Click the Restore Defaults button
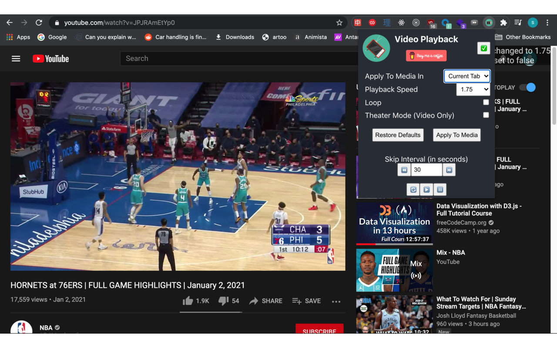 [x=398, y=135]
